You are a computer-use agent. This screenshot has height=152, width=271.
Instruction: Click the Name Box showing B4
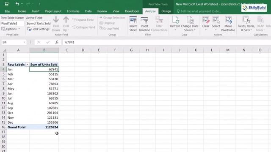12,42
